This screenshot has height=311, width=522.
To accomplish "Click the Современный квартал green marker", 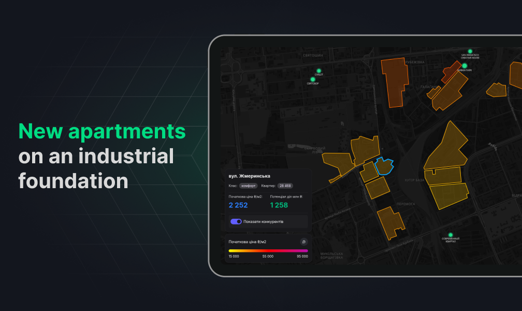I will click(451, 235).
